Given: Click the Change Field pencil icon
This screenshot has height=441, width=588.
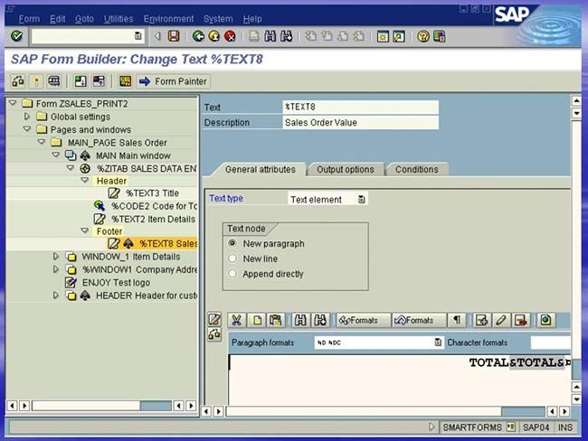Looking at the screenshot, I should [501, 320].
